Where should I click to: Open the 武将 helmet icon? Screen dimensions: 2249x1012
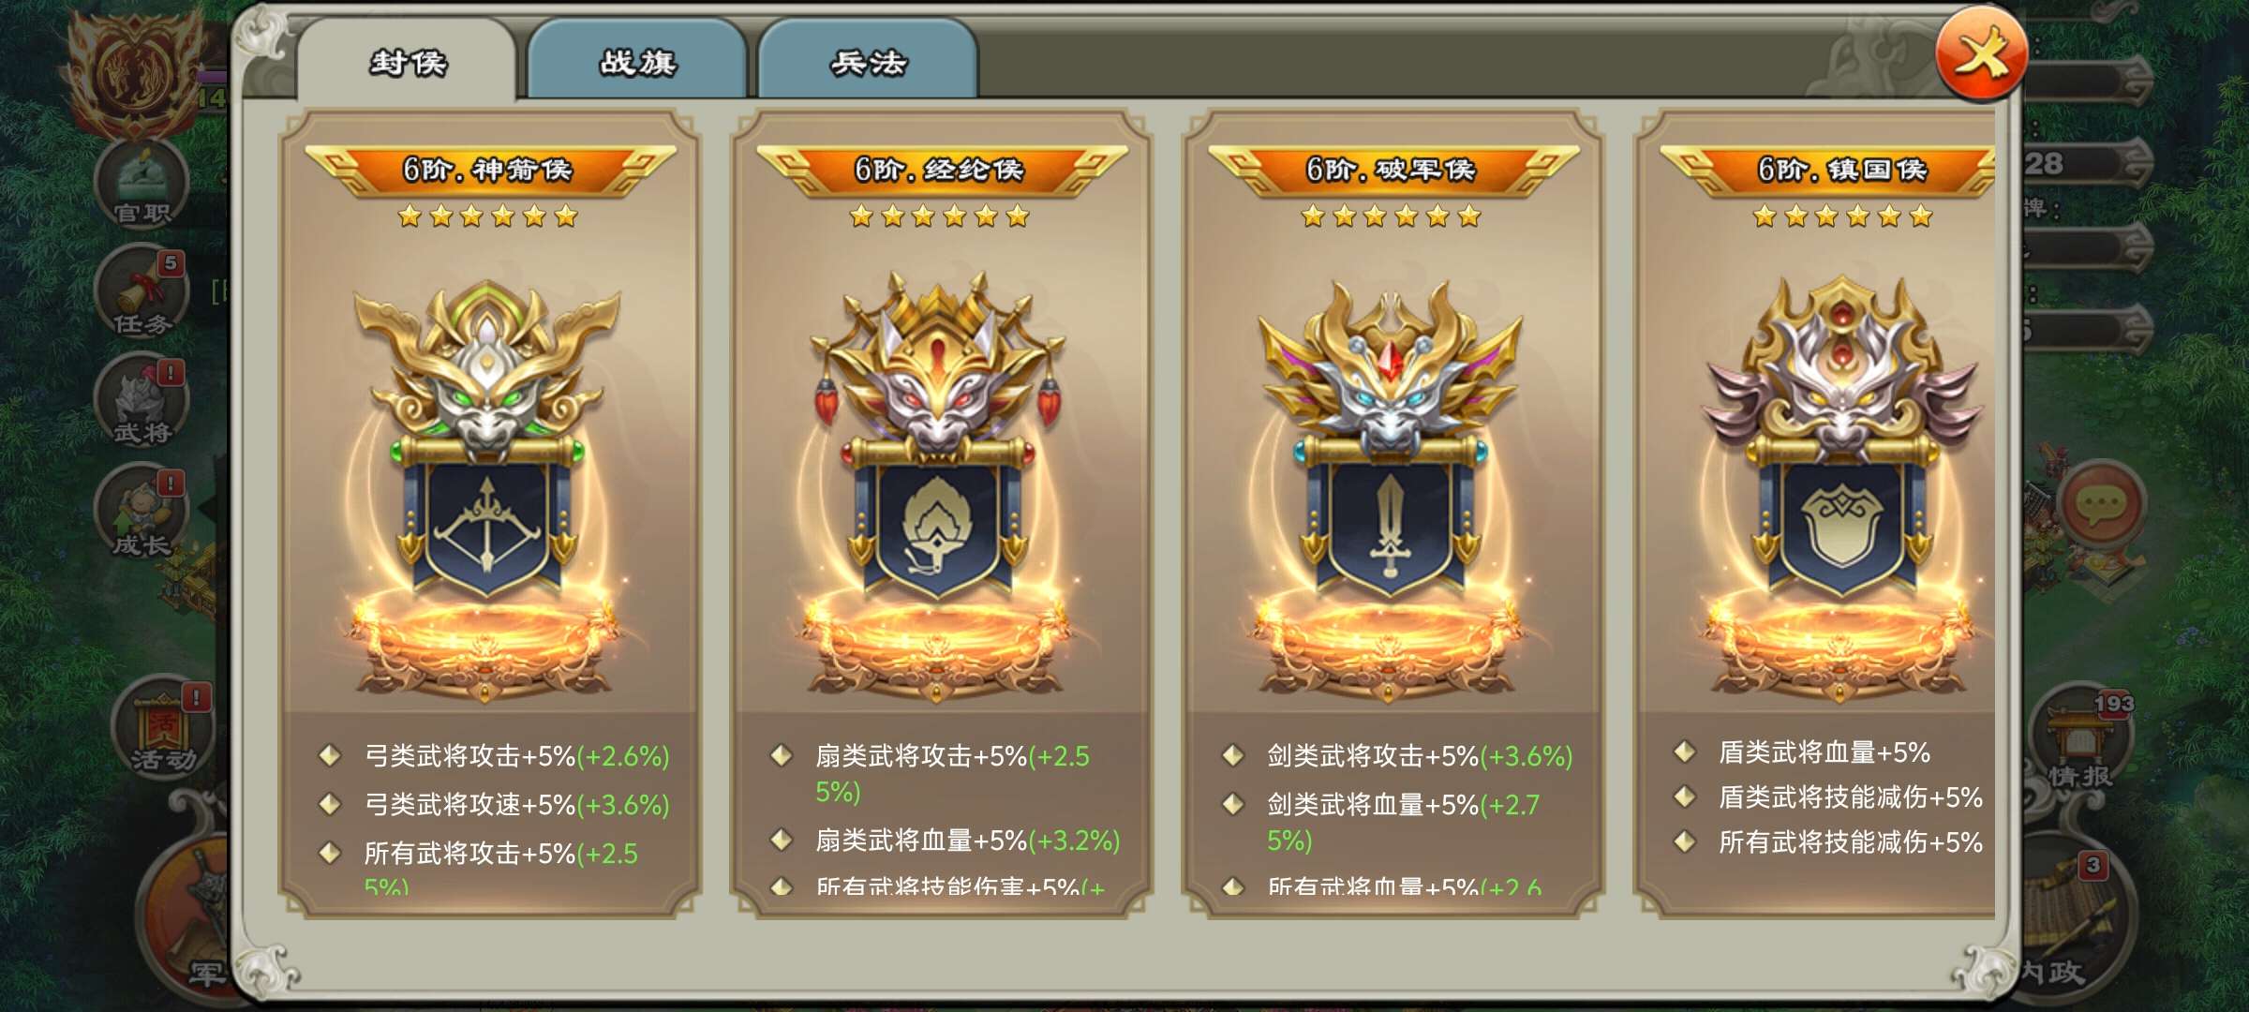142,401
